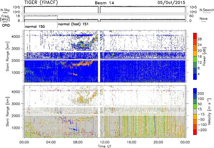Click the 08:00 time tick label
Image resolution: width=214 pixels, height=148 pixels.
78,142
